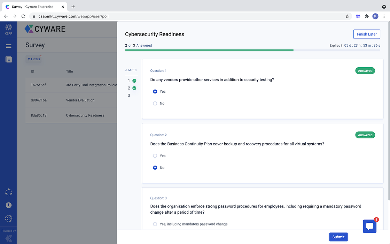
Task: Submit the survey
Action: tap(338, 237)
